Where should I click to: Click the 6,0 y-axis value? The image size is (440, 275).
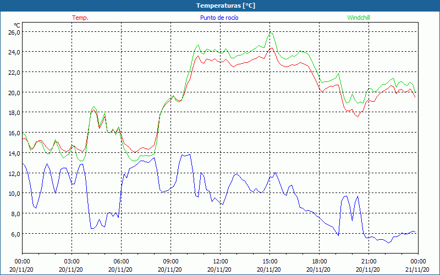(x=16, y=234)
